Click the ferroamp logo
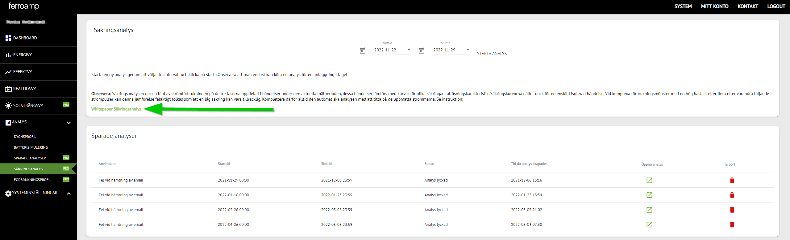Screen dimensions: 790x240 click(24, 6)
